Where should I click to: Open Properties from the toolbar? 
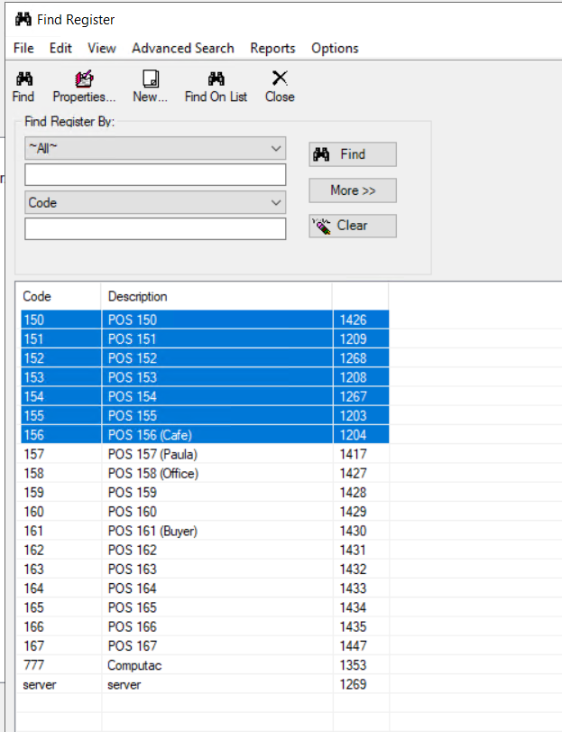point(84,87)
